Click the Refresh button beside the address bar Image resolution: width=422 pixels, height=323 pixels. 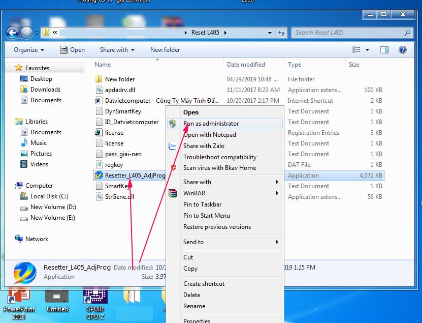[x=281, y=33]
